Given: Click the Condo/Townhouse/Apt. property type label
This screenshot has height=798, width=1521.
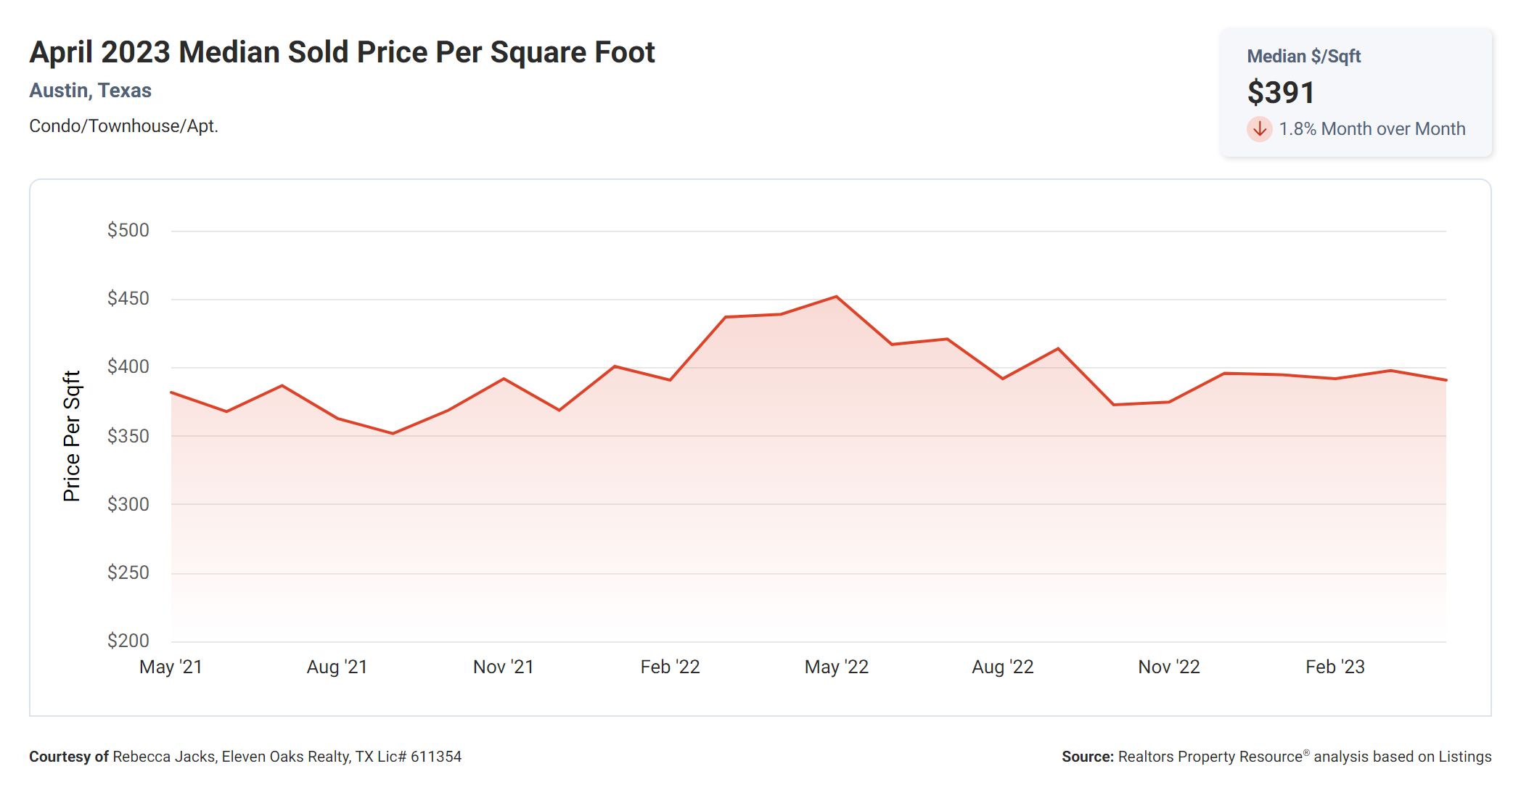Looking at the screenshot, I should pyautogui.click(x=123, y=126).
